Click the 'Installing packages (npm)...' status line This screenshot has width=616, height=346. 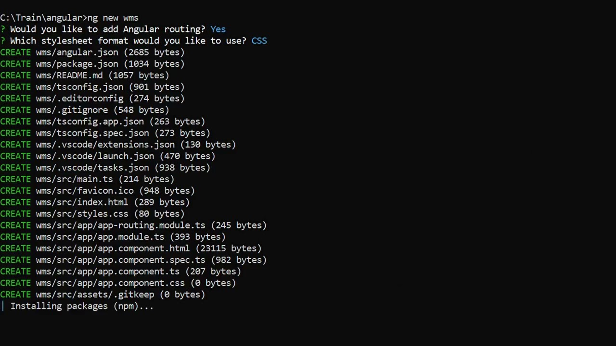82,306
